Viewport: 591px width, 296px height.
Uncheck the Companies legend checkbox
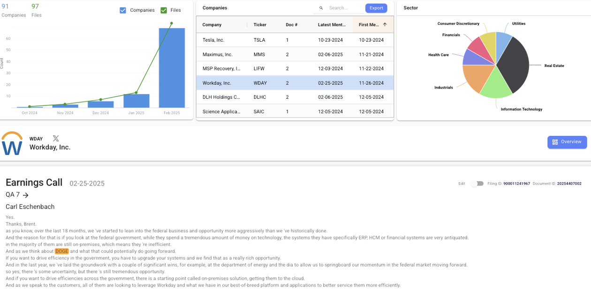pyautogui.click(x=123, y=10)
